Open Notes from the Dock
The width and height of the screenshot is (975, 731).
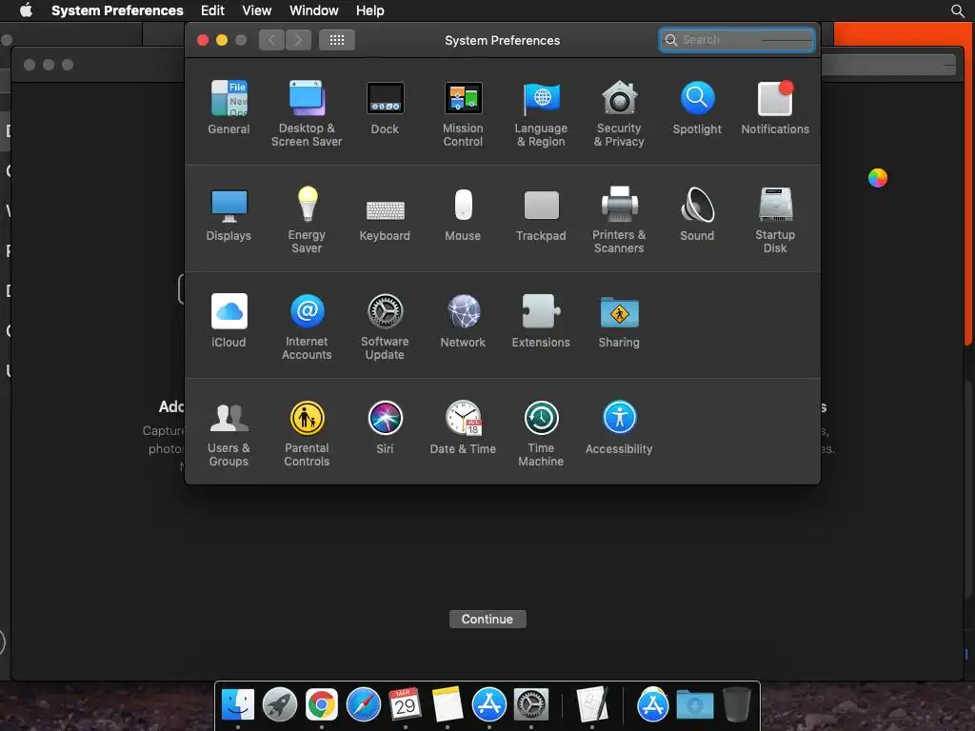coord(448,705)
